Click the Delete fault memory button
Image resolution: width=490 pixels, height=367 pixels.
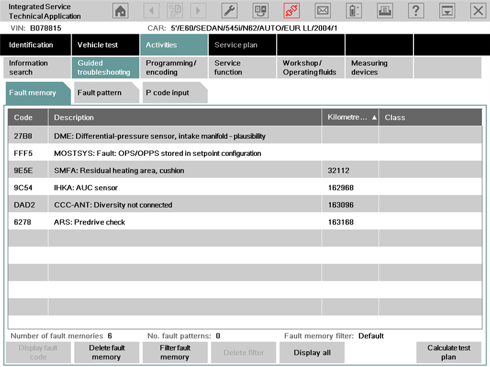coord(107,352)
